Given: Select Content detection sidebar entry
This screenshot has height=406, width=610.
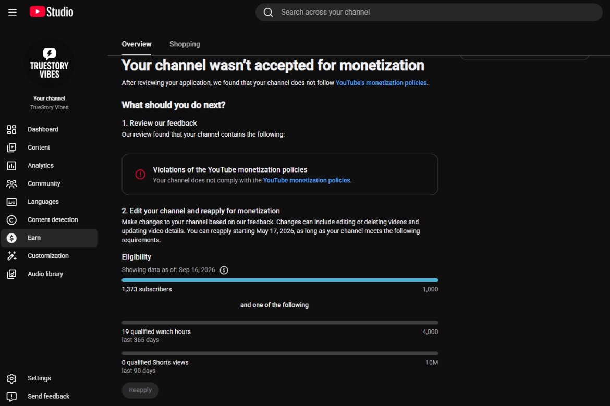Looking at the screenshot, I should tap(50, 220).
